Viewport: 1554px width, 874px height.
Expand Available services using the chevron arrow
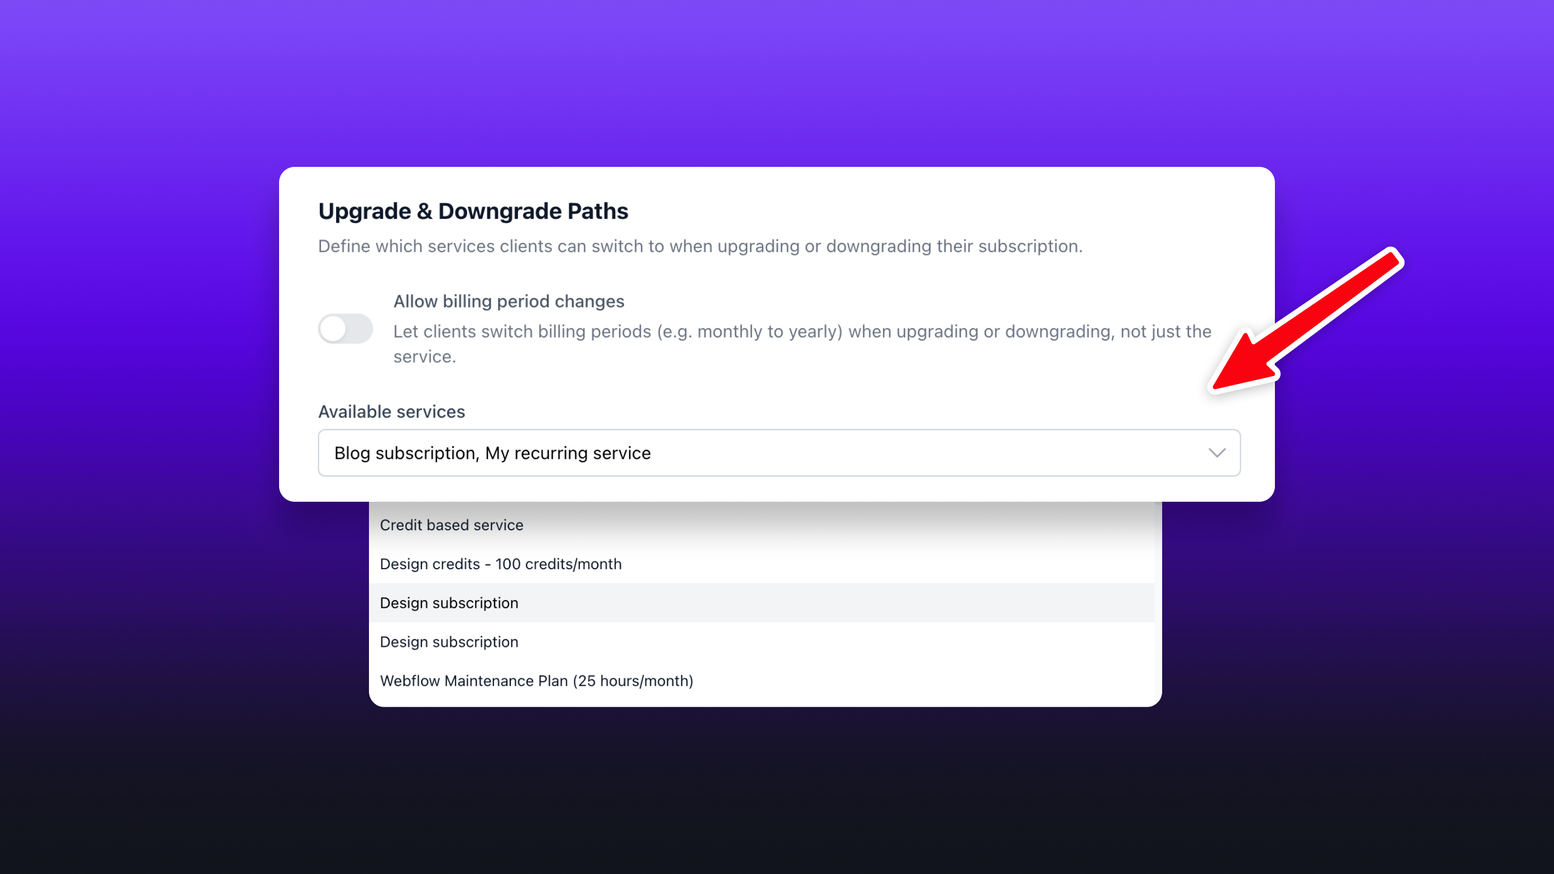click(1217, 453)
